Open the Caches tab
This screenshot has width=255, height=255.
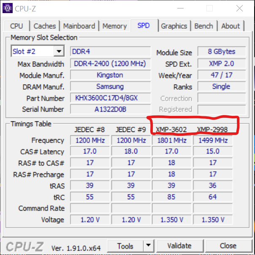coord(45,26)
